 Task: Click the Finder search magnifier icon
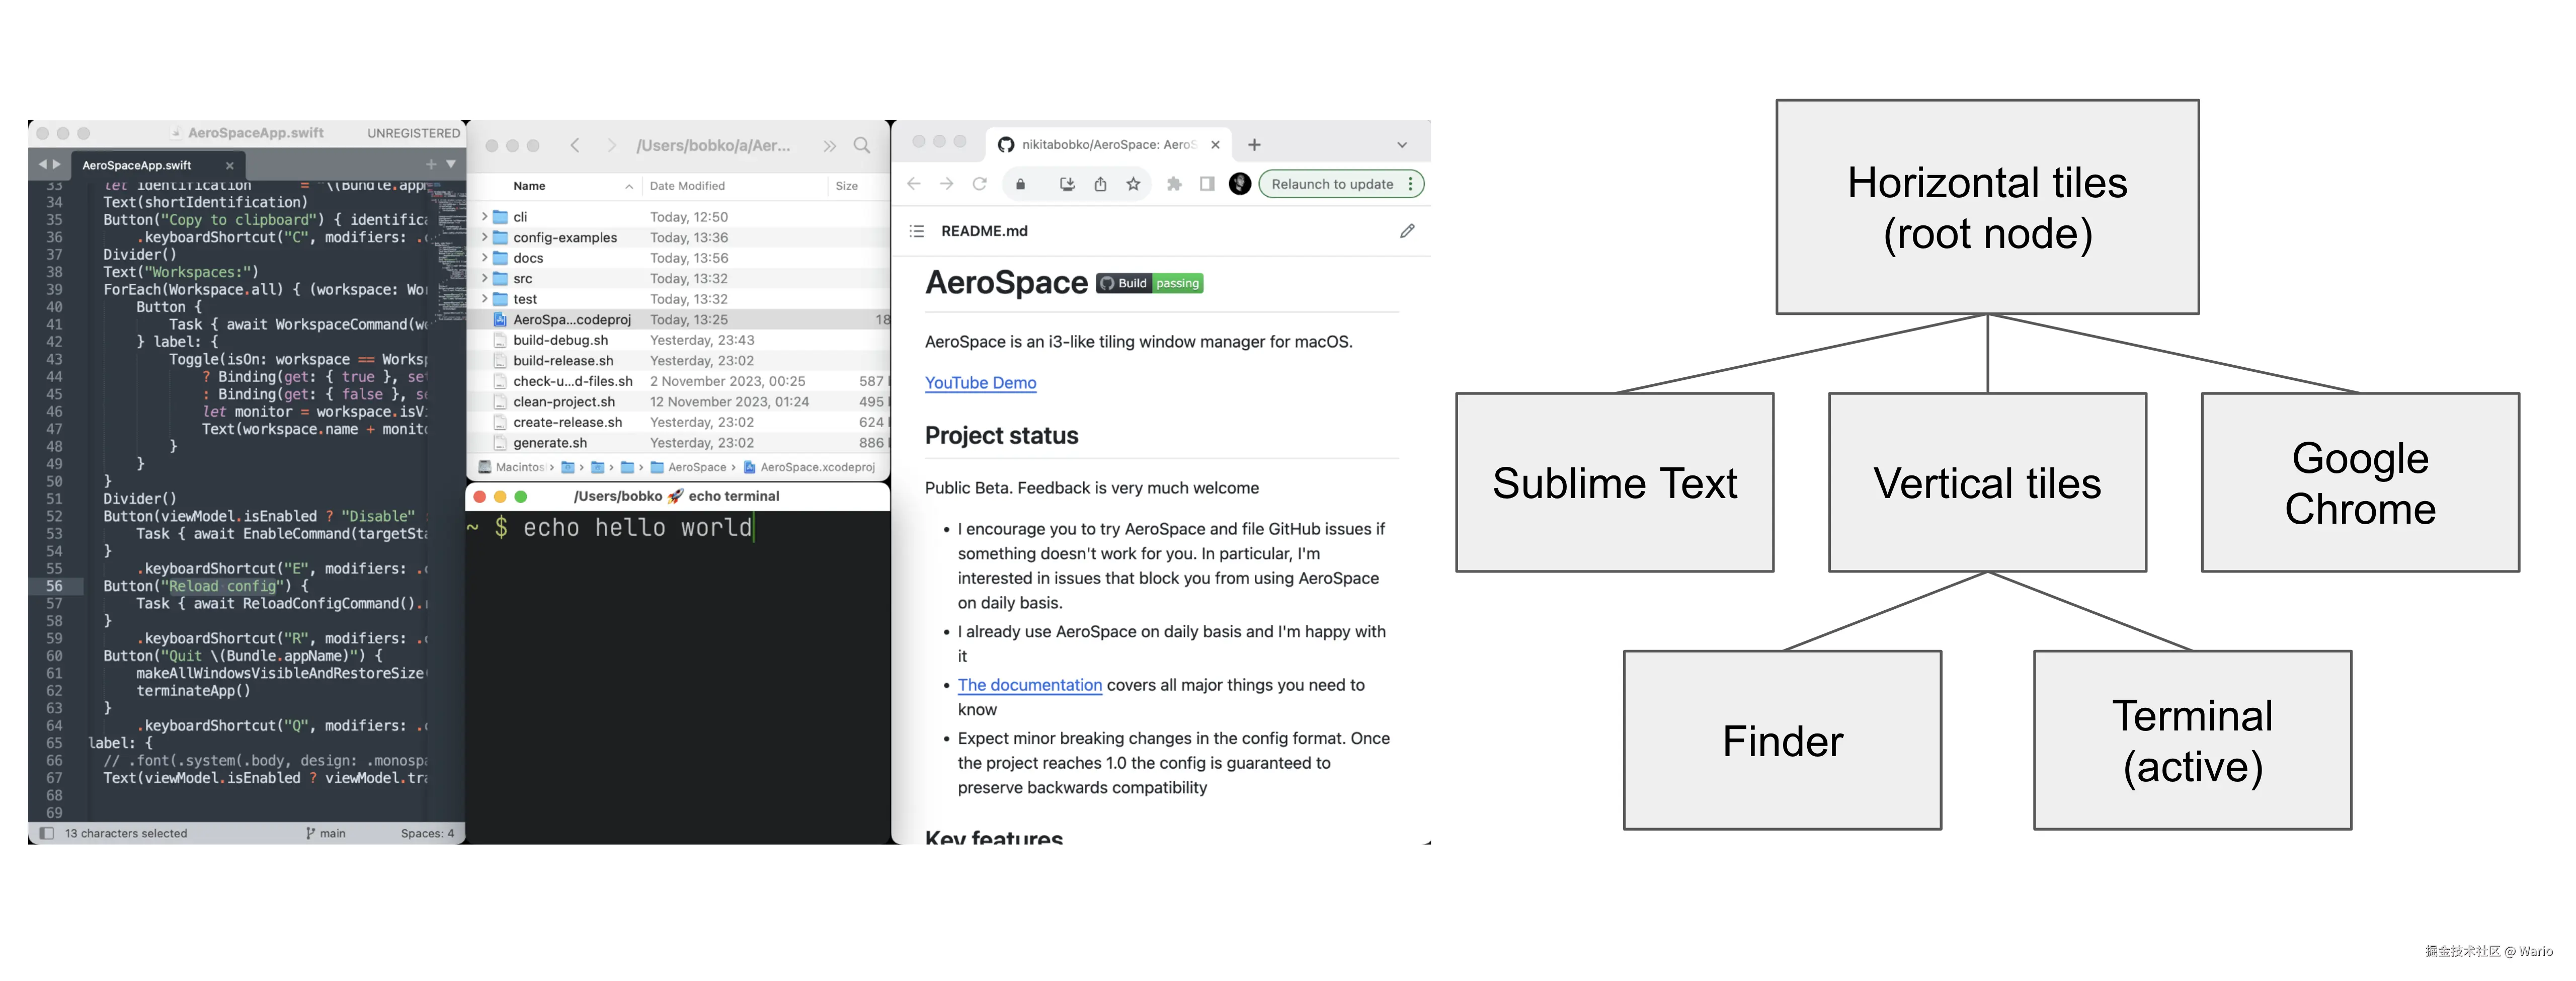(861, 146)
